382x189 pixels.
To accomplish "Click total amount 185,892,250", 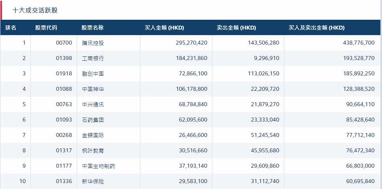I will [359, 74].
